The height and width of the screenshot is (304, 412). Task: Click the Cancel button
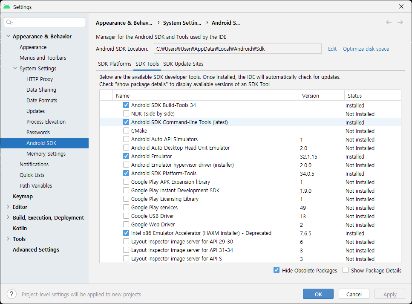click(354, 294)
